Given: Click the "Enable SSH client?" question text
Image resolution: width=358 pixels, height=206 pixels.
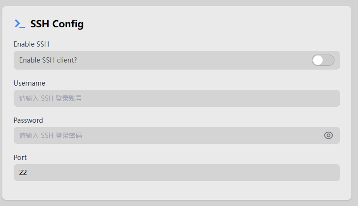Looking at the screenshot, I should (48, 60).
